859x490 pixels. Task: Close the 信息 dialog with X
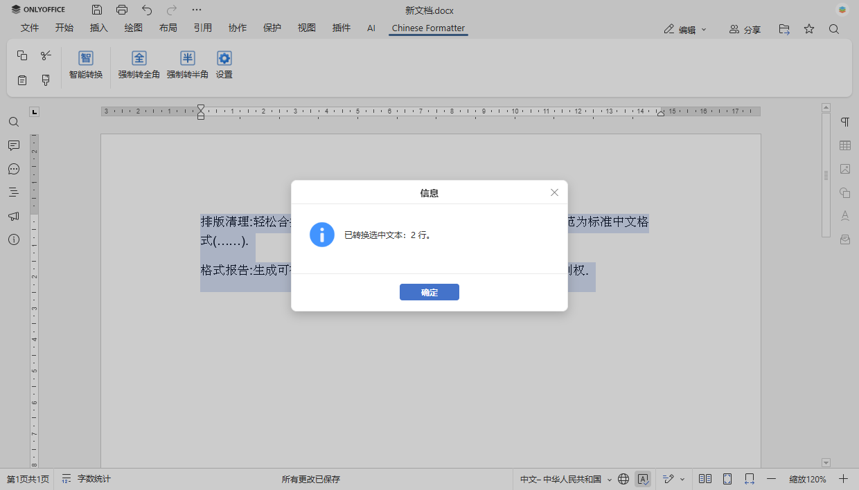pyautogui.click(x=554, y=192)
